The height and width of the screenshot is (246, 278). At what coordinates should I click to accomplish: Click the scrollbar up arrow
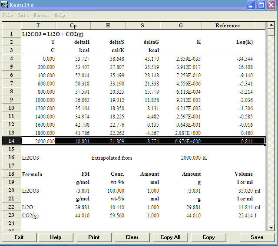click(271, 25)
